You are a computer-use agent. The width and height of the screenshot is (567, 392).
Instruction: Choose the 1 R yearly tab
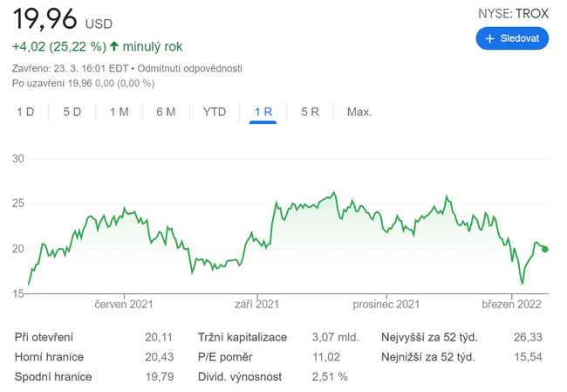pos(263,112)
